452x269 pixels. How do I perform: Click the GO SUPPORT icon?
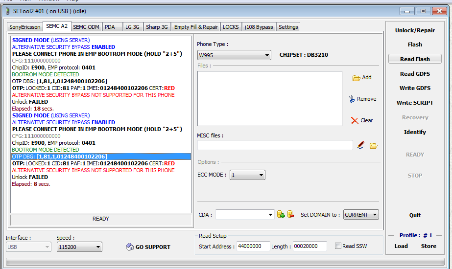130,247
